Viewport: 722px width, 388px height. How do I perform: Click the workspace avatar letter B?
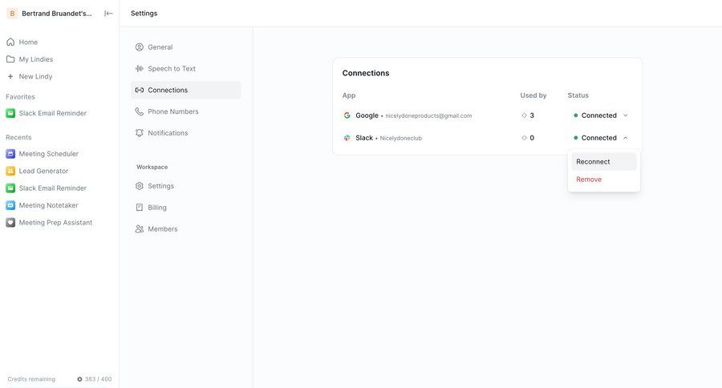[x=12, y=14]
